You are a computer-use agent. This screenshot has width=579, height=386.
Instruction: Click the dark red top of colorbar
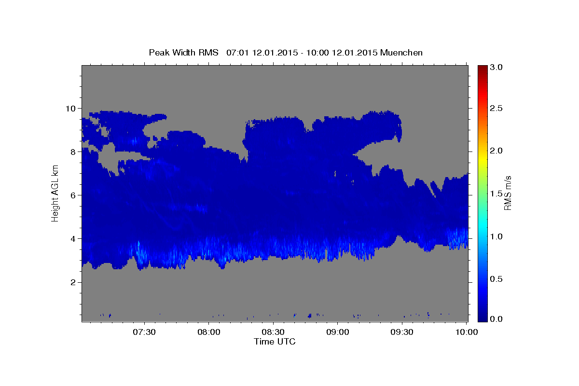point(482,69)
